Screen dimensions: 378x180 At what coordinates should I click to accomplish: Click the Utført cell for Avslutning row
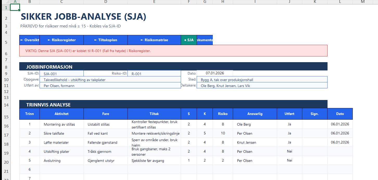[290, 161]
